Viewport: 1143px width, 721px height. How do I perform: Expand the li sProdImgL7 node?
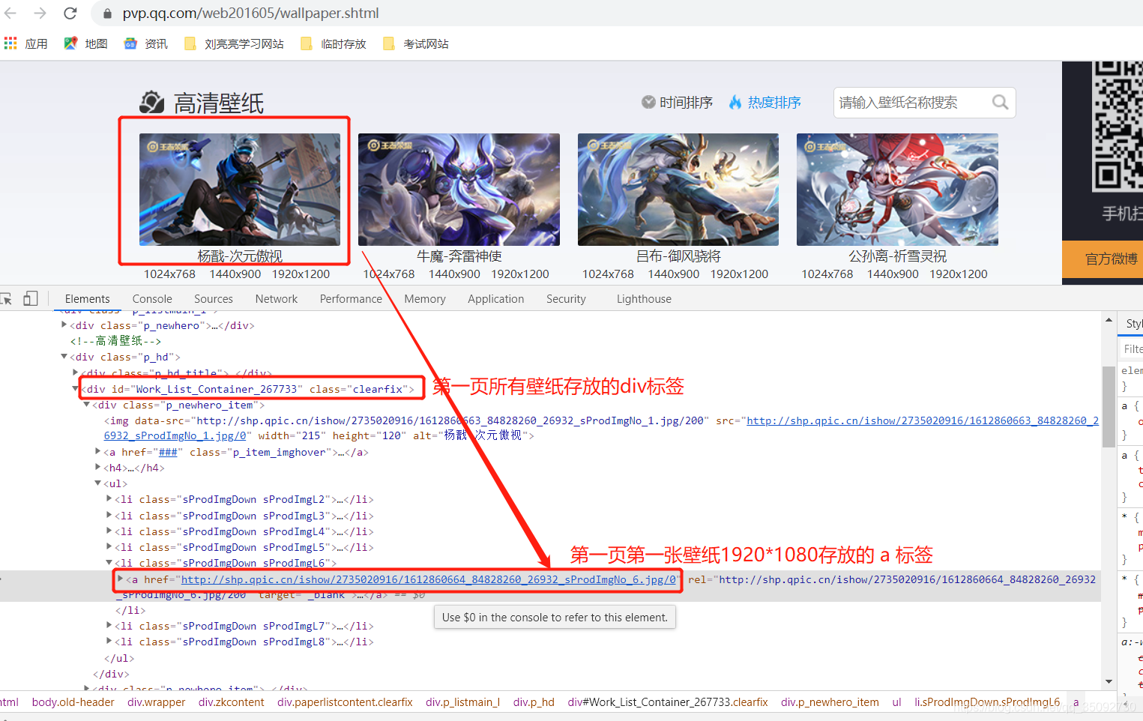(109, 626)
